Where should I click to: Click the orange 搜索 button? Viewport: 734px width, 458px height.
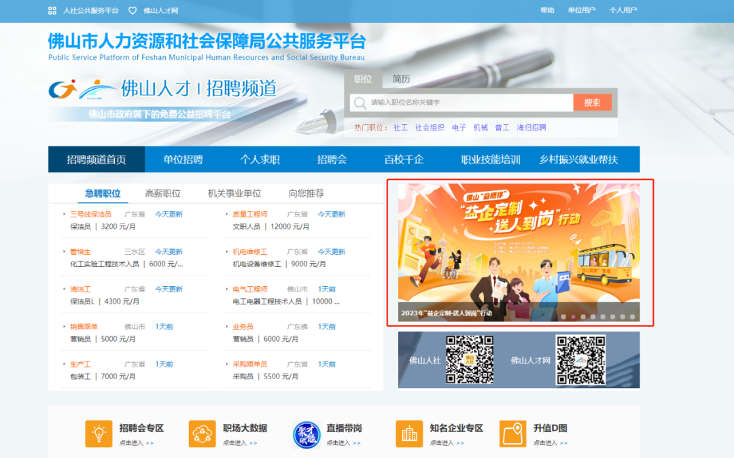592,103
